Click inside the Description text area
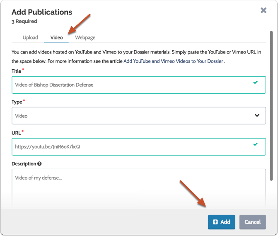The width and height of the screenshot is (278, 236). 139,188
